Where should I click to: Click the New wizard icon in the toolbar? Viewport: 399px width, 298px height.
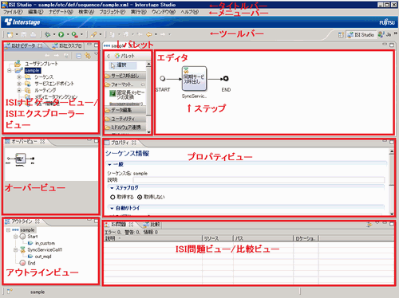10,34
